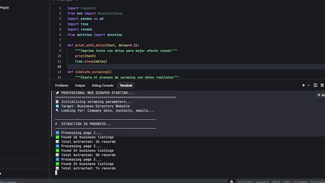Switch to the Problems tab
Viewport: 325px width, 183px height.
tap(62, 86)
